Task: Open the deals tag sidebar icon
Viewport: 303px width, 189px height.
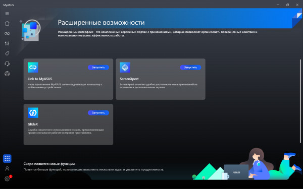Action: click(x=7, y=53)
